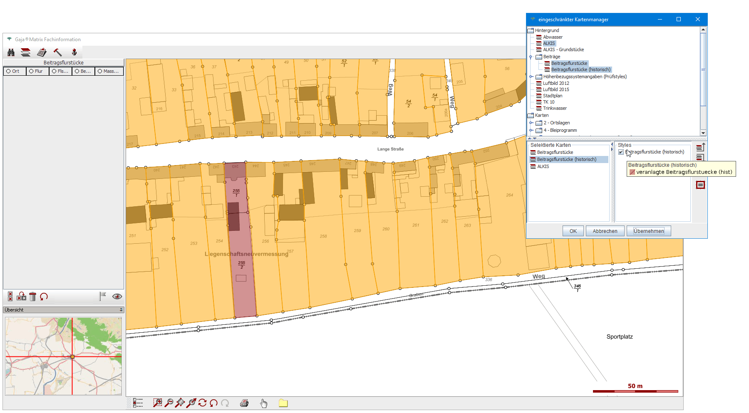Click the yellow folder icon
Viewport: 749px width, 413px height.
point(283,403)
